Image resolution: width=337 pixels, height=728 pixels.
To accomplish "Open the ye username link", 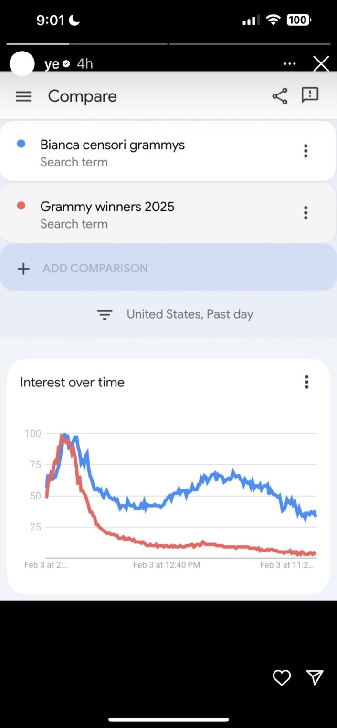I will [52, 64].
